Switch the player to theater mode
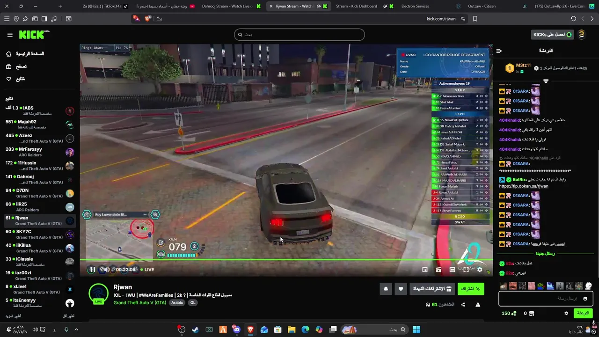599x337 pixels. click(x=452, y=270)
